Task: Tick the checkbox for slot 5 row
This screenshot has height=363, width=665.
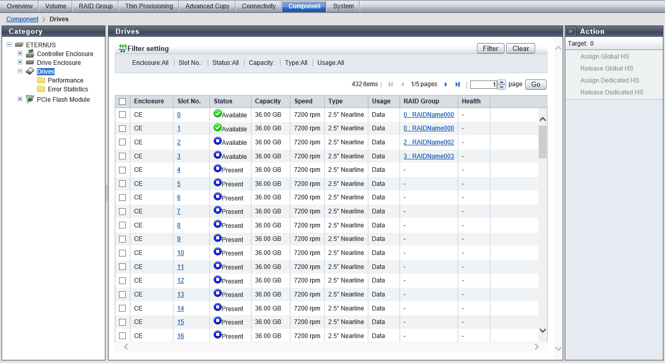Action: tap(123, 184)
